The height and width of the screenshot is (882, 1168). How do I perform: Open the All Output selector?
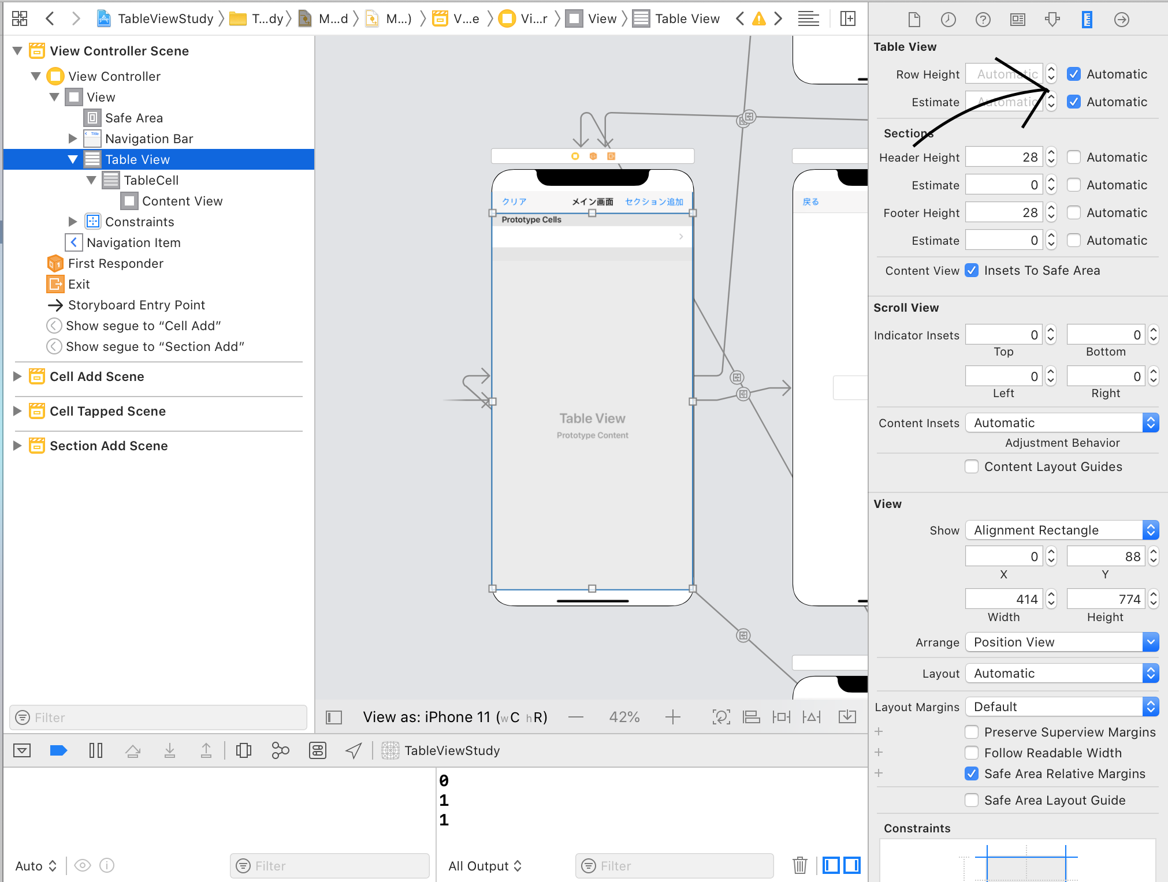[485, 866]
